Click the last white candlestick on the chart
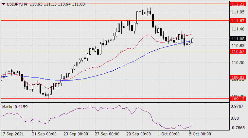The width and height of the screenshot is (248, 138). point(192,40)
